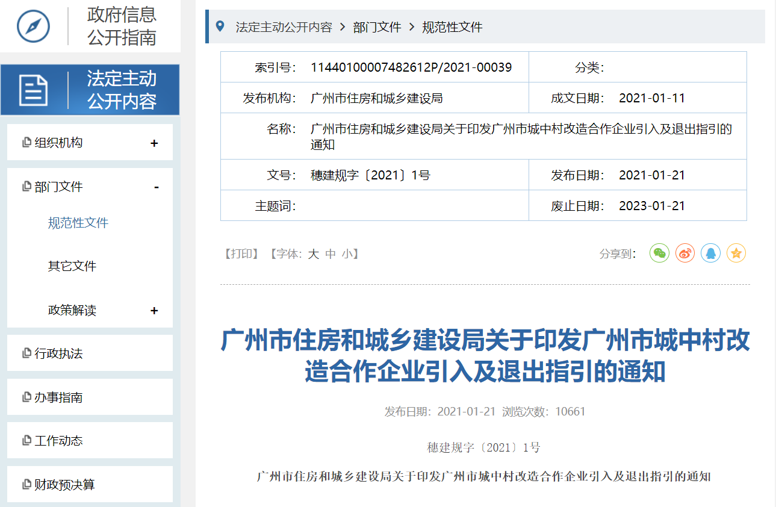This screenshot has height=507, width=776.
Task: Open 政府信息公开指南 heading link
Action: pos(122,26)
